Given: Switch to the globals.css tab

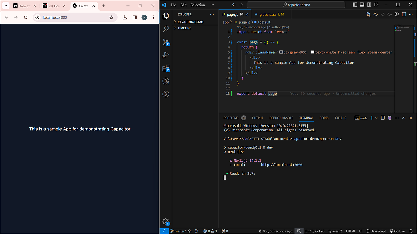Looking at the screenshot, I should click(270, 14).
